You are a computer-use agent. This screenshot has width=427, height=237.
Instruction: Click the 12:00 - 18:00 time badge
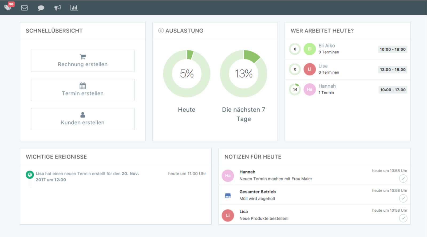tap(393, 70)
